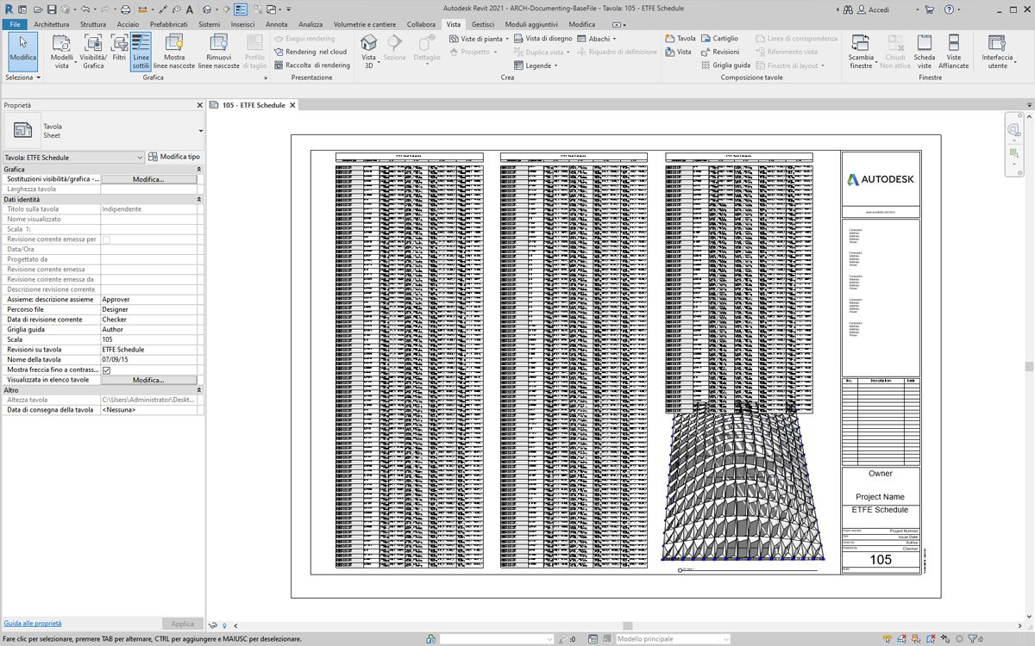This screenshot has height=646, width=1035.
Task: Open the Vista 3D tool
Action: coord(369,51)
